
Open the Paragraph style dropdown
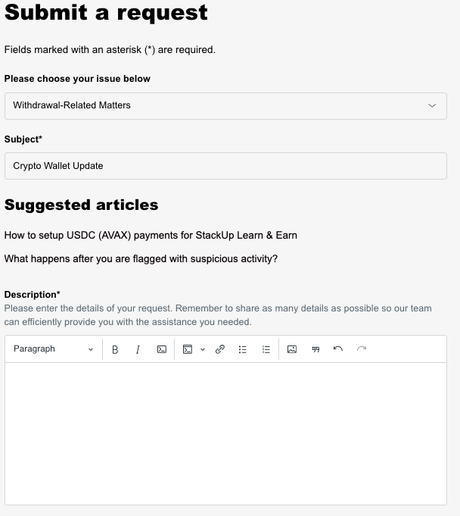tap(53, 349)
